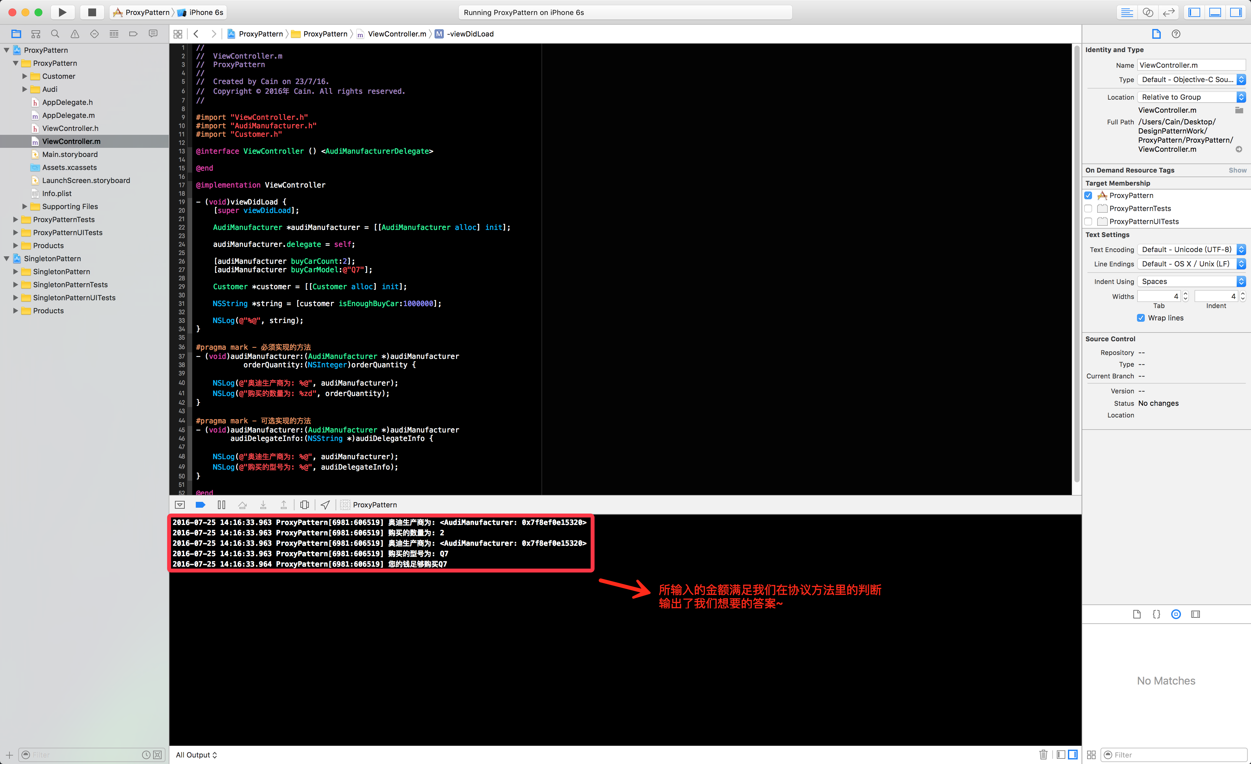Increment the Tab width stepper
The width and height of the screenshot is (1251, 764).
click(1186, 293)
